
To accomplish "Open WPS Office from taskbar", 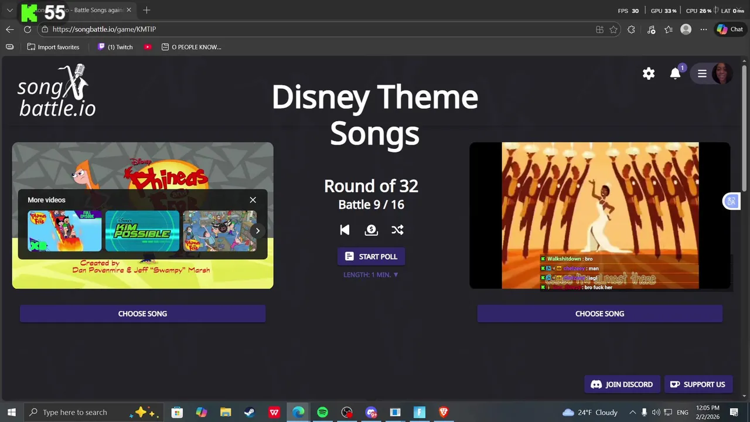I will [x=274, y=413].
